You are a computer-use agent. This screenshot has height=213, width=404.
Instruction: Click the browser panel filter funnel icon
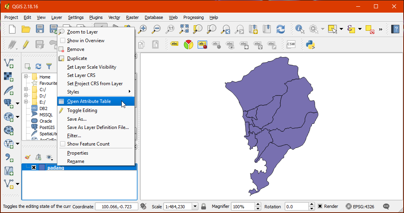(x=49, y=66)
